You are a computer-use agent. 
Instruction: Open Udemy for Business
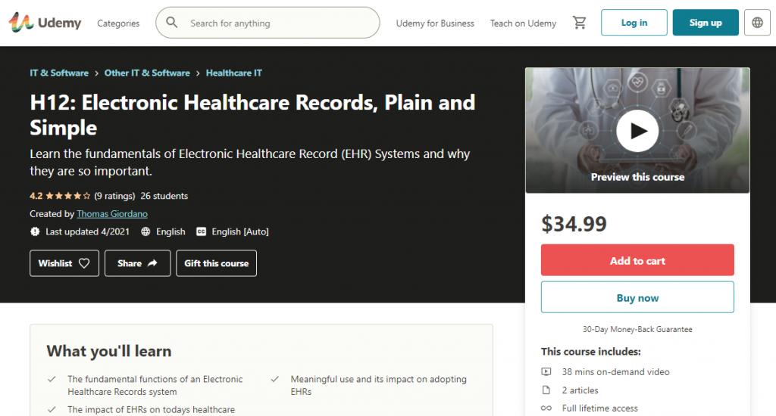435,23
